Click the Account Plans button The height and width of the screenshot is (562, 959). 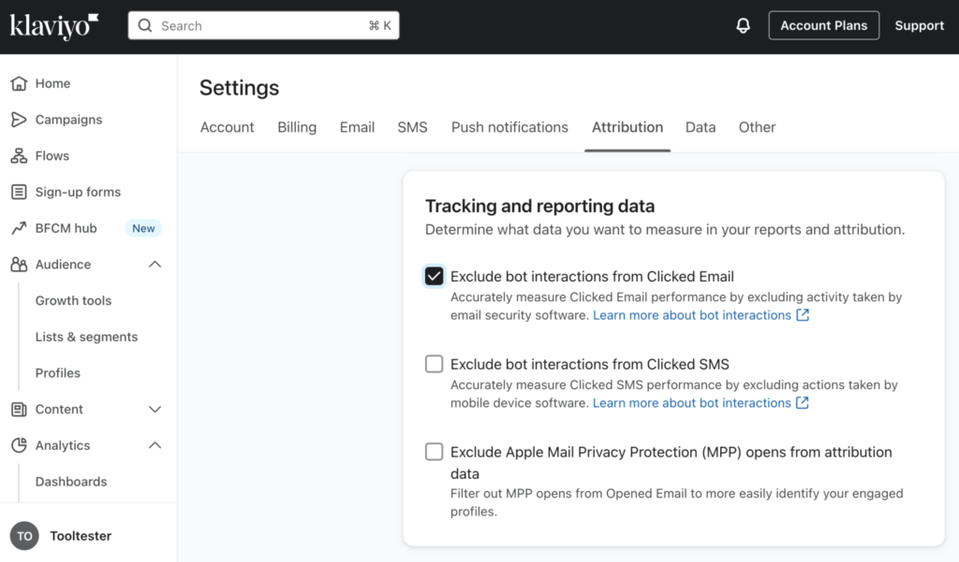click(823, 25)
